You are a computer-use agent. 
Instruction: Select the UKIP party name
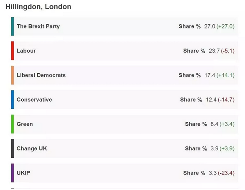pyautogui.click(x=23, y=173)
